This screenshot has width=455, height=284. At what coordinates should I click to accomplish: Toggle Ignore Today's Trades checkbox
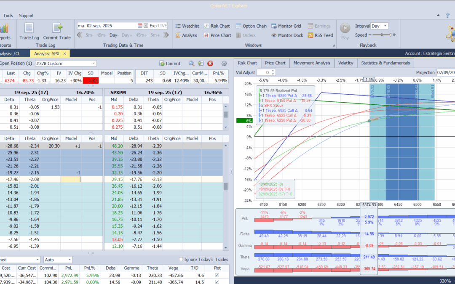point(181,259)
